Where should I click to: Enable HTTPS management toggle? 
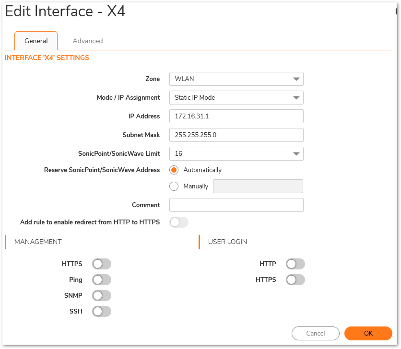(x=102, y=264)
